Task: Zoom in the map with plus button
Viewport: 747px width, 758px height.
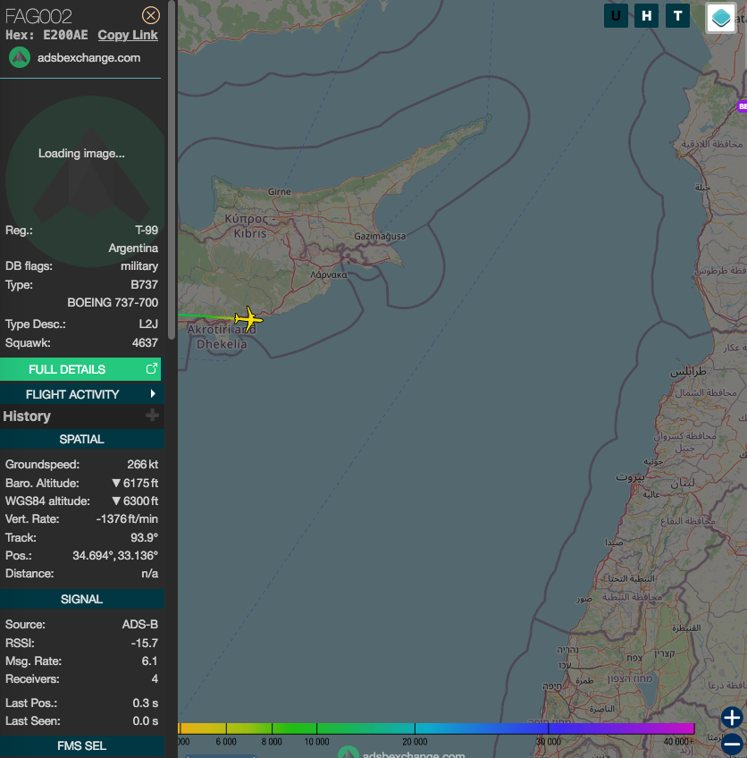Action: 732,718
